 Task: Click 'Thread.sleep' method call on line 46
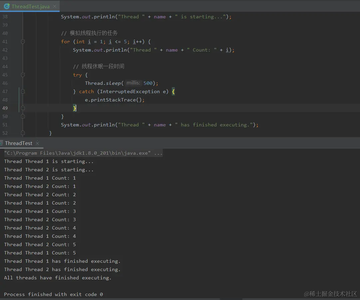103,83
